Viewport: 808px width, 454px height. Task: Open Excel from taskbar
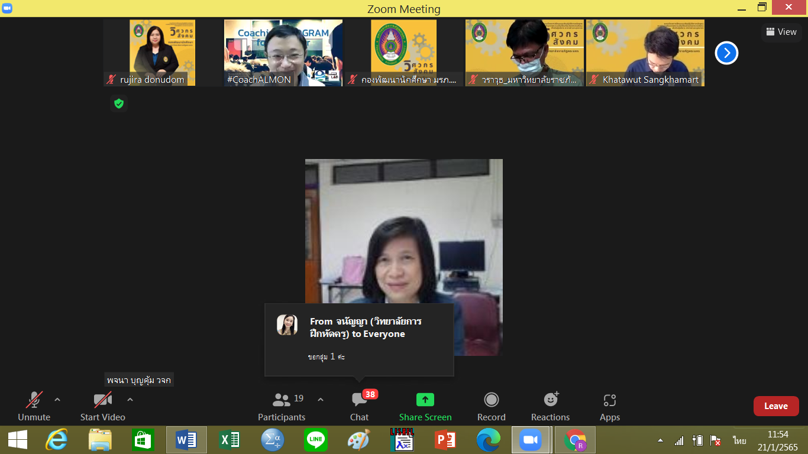[230, 440]
